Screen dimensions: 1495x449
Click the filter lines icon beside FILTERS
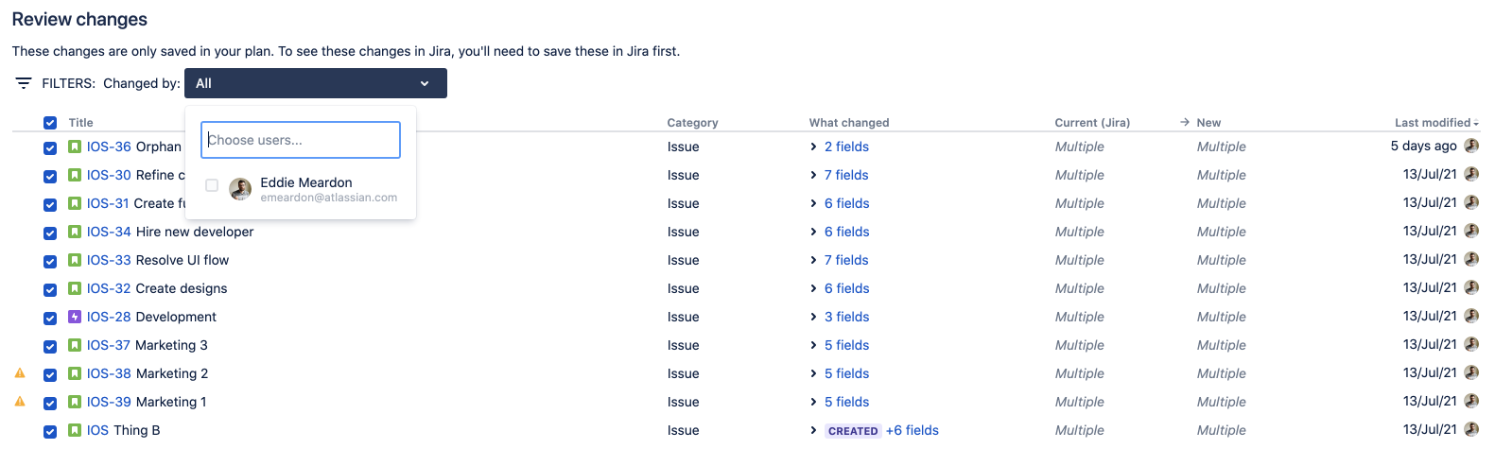[x=24, y=83]
